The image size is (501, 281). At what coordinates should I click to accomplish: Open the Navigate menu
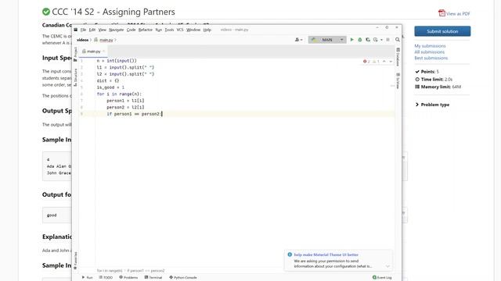click(117, 30)
